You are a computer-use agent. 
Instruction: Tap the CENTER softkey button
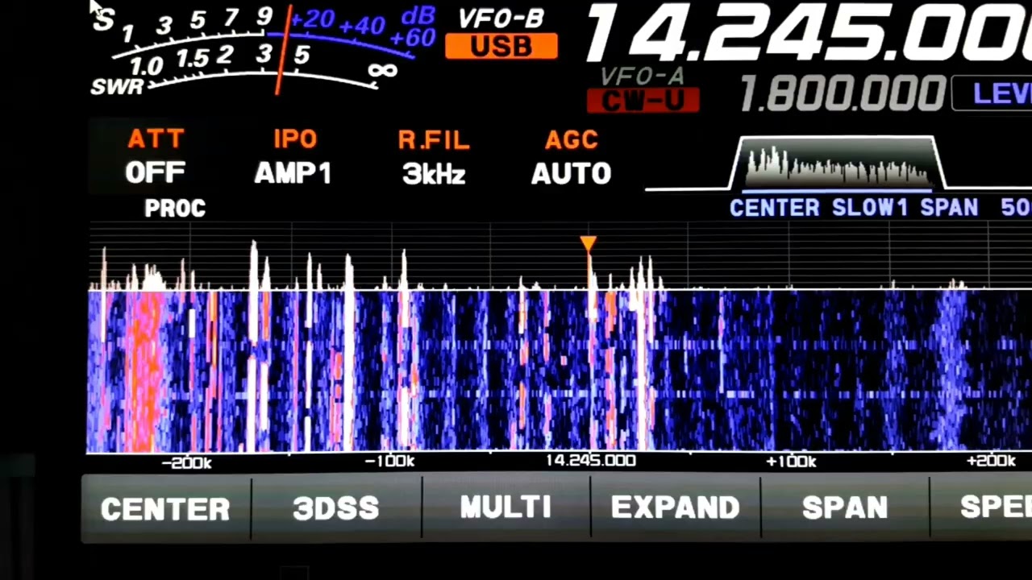166,508
